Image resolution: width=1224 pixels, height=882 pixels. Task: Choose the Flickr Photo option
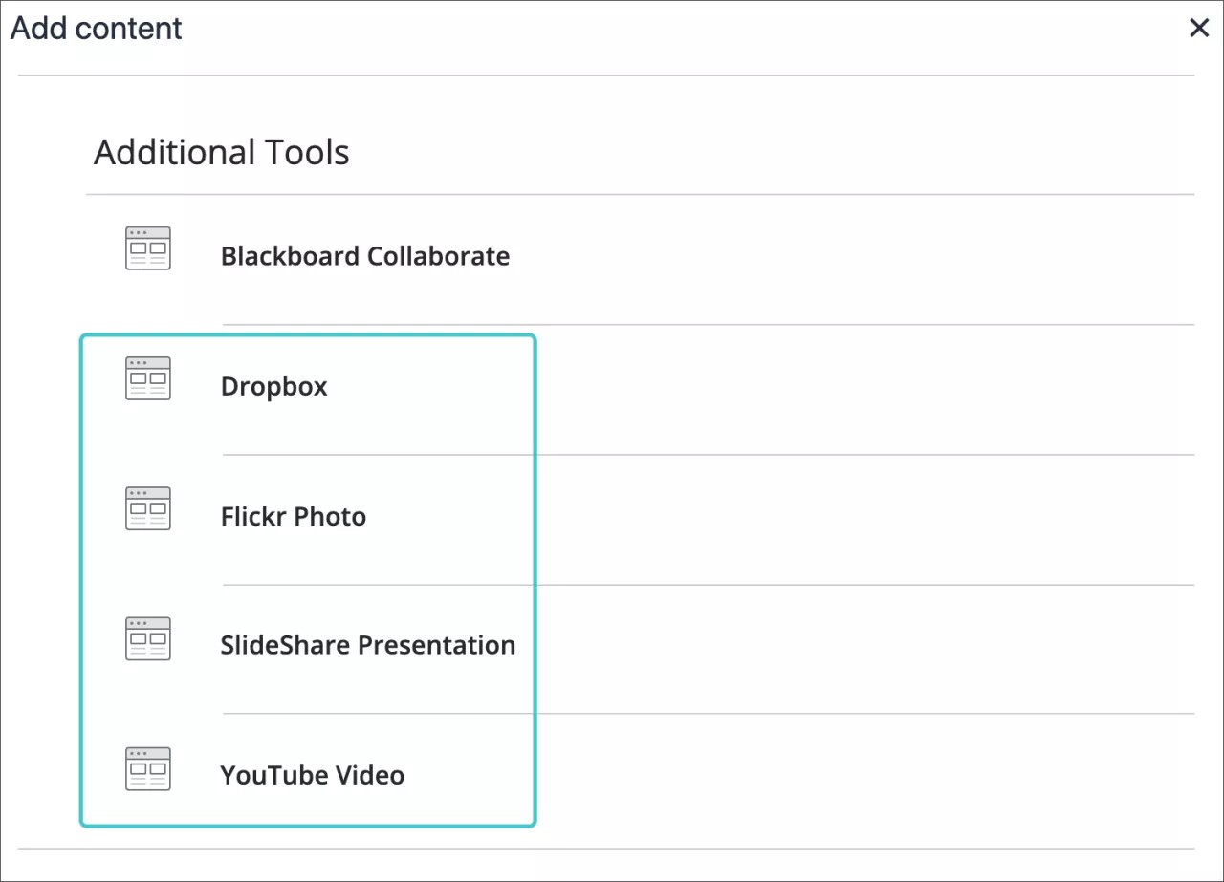click(293, 516)
